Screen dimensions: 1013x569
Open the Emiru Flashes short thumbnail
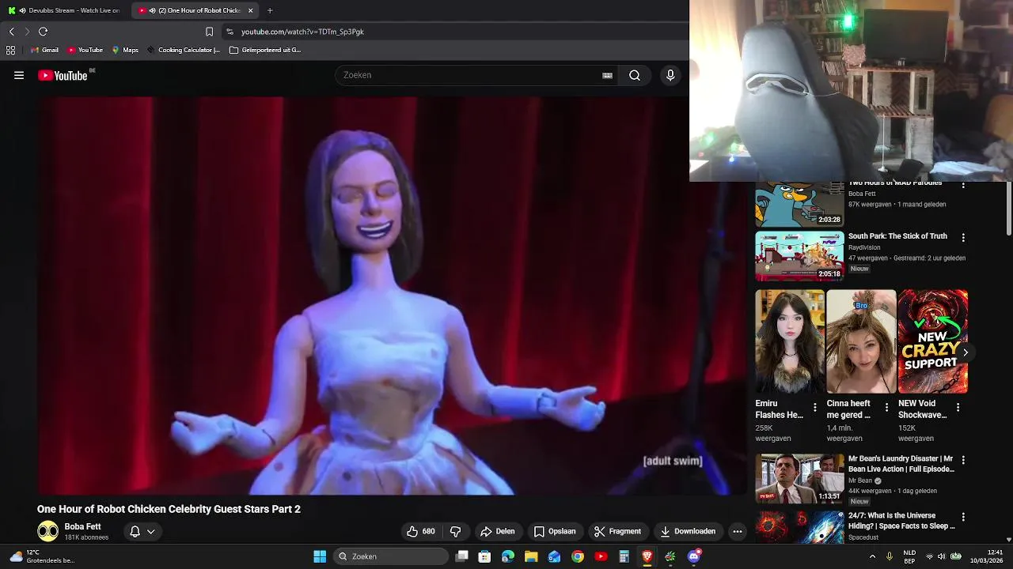click(x=790, y=341)
